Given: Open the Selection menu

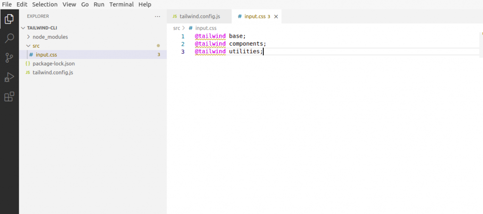Looking at the screenshot, I should click(x=45, y=4).
